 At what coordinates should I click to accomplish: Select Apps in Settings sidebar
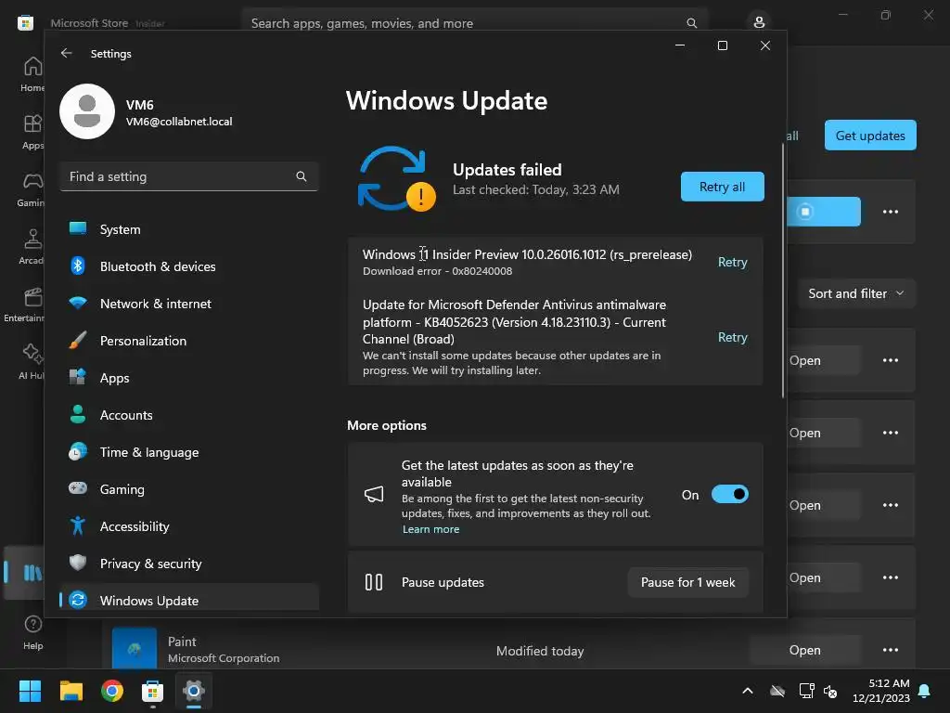tap(189, 378)
